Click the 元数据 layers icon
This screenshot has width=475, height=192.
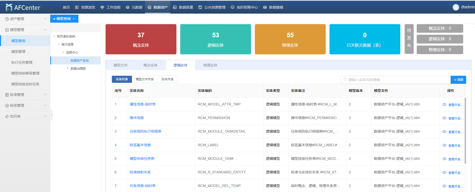(128, 7)
